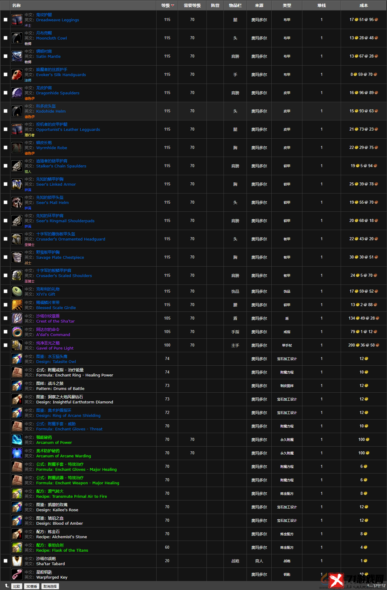Check the Dreadweave Leggings row checkbox
The width and height of the screenshot is (387, 590).
5,20
